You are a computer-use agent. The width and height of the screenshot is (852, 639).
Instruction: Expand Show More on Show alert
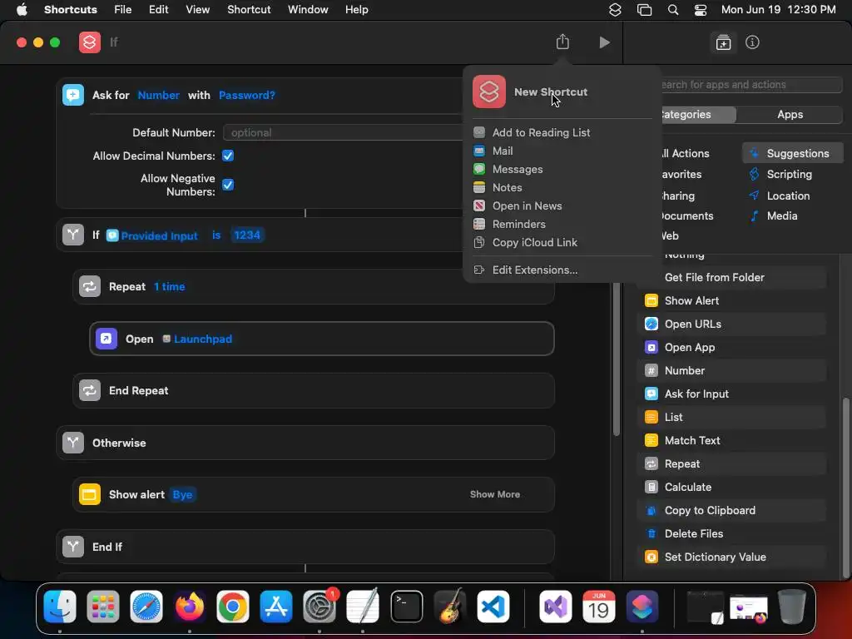(x=495, y=494)
